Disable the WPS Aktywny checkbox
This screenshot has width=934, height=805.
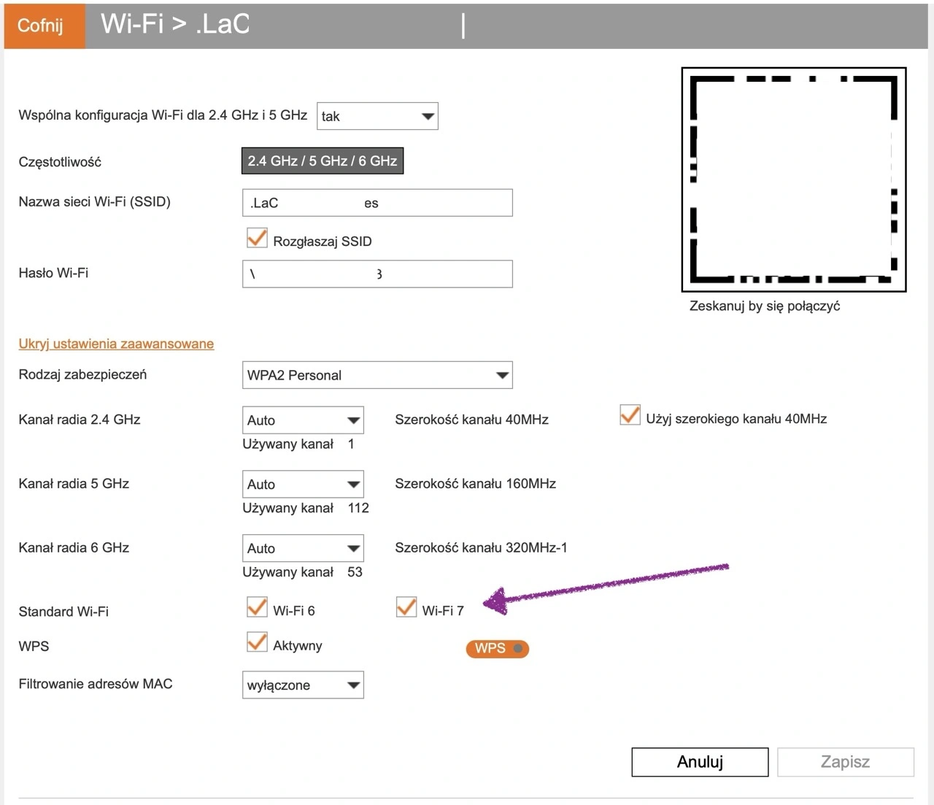pos(257,643)
